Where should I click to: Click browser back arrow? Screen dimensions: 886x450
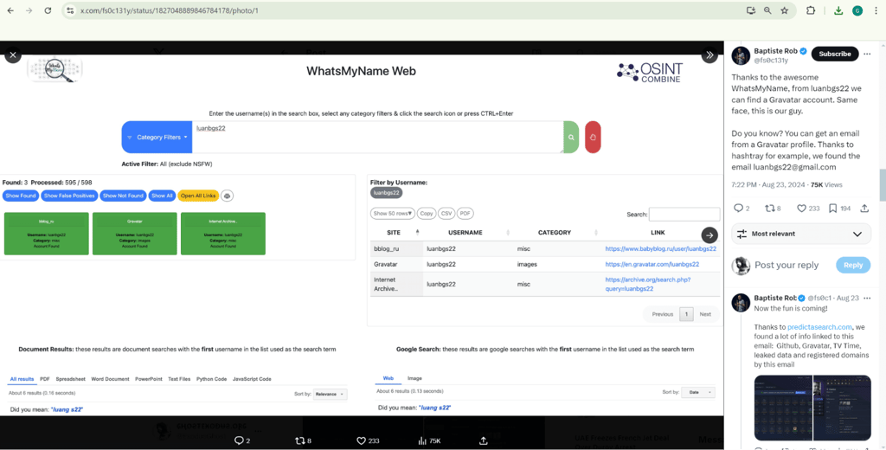coord(10,10)
